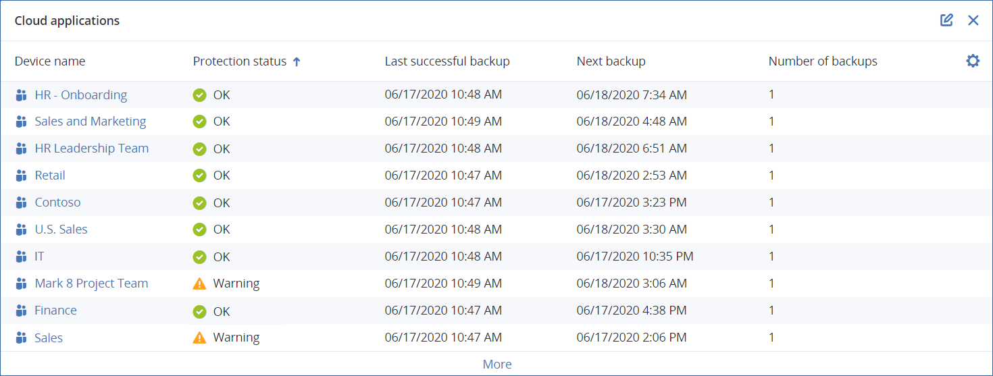The width and height of the screenshot is (993, 376).
Task: Click the Warning triangle for Mark 8 Project Team
Action: coord(199,284)
